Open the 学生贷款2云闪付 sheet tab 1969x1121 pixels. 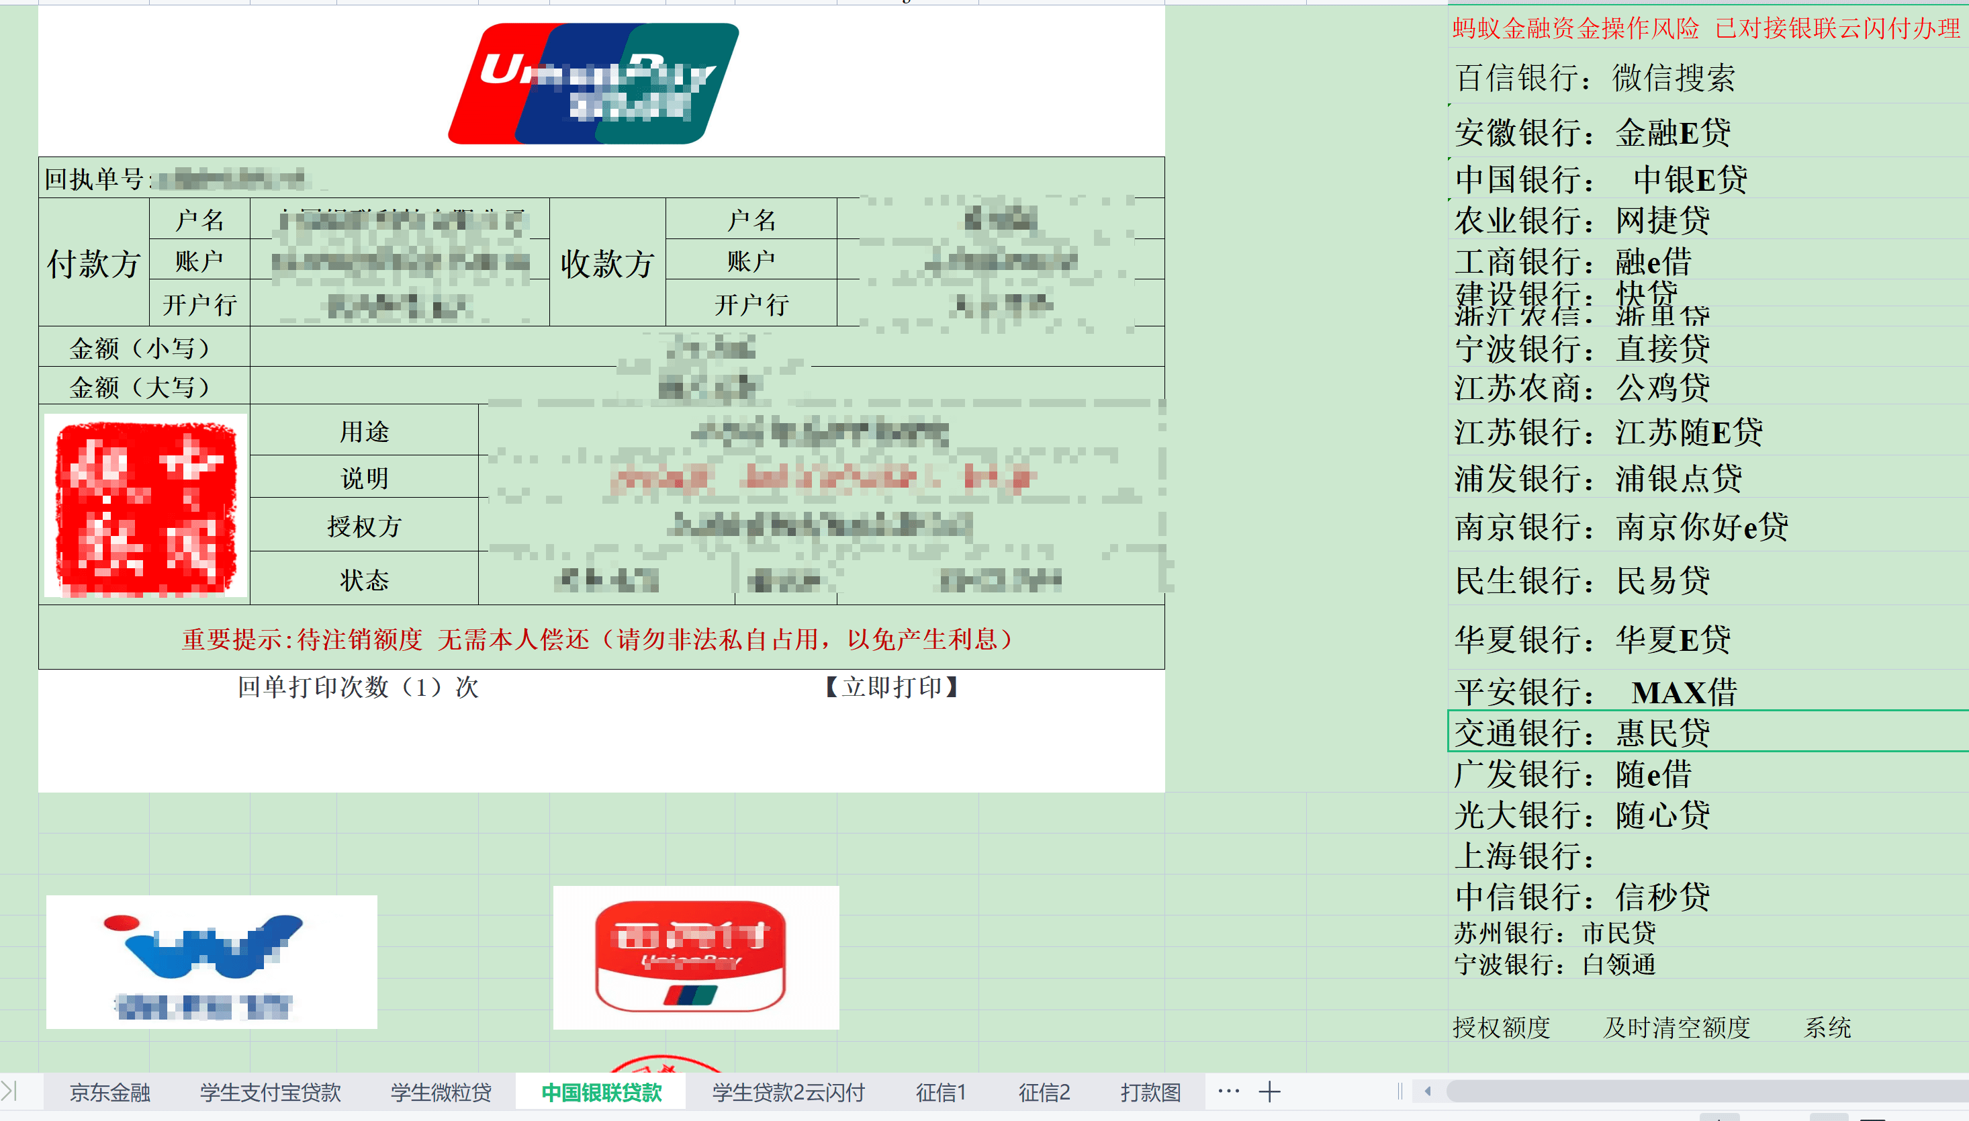pos(788,1093)
